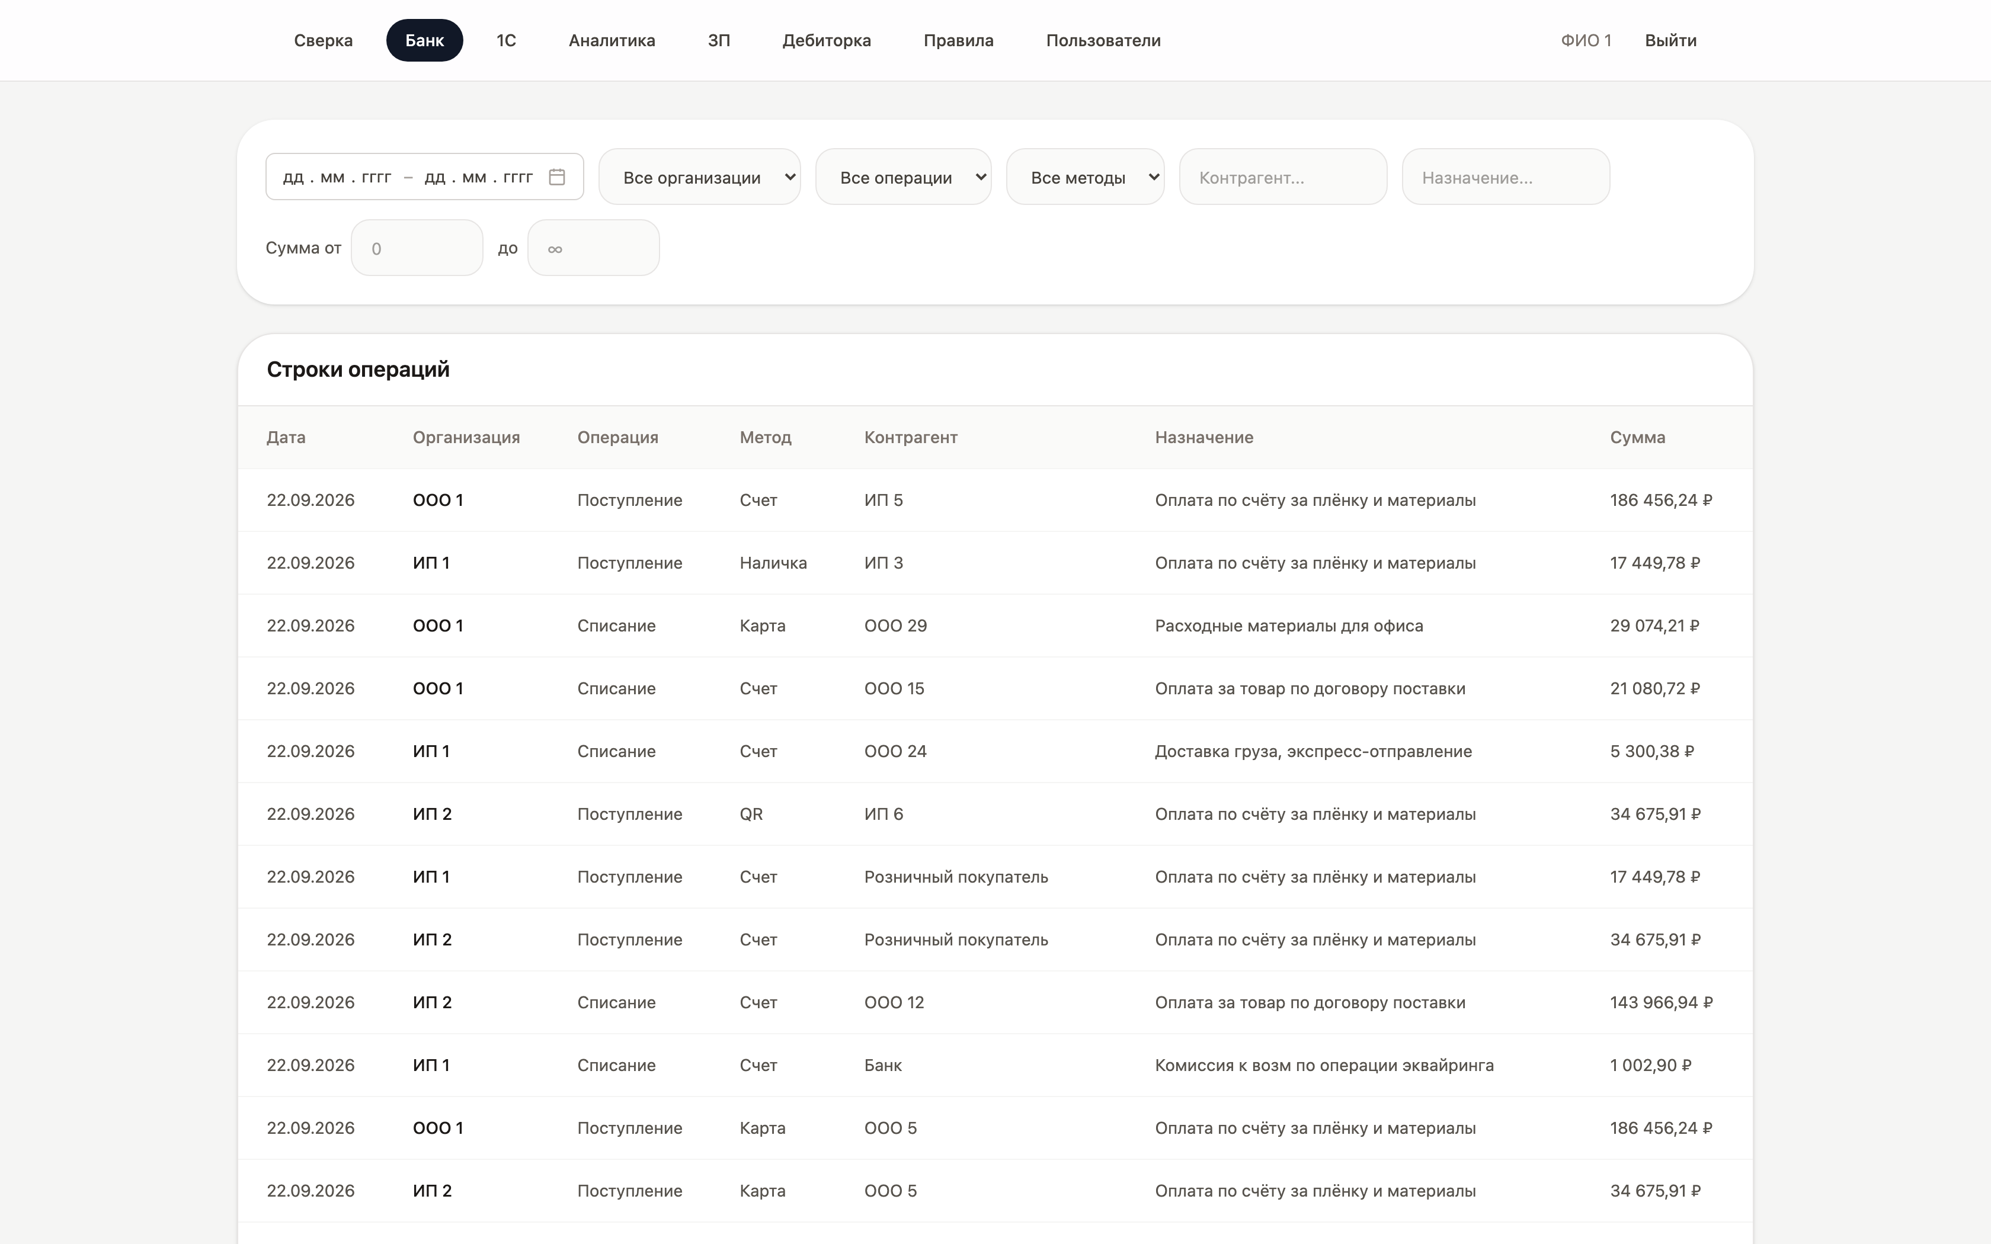
Task: Open the 1С tab
Action: click(x=506, y=40)
